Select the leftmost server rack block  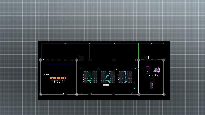click(x=90, y=77)
